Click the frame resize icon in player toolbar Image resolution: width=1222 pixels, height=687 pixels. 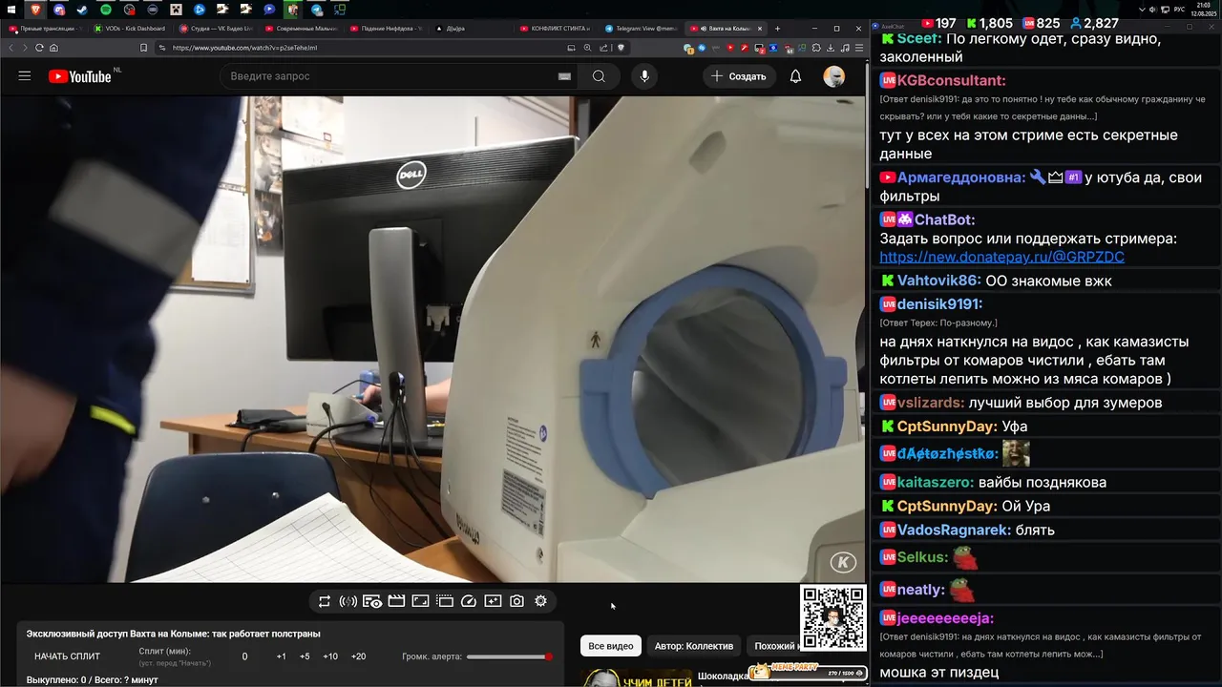point(420,601)
